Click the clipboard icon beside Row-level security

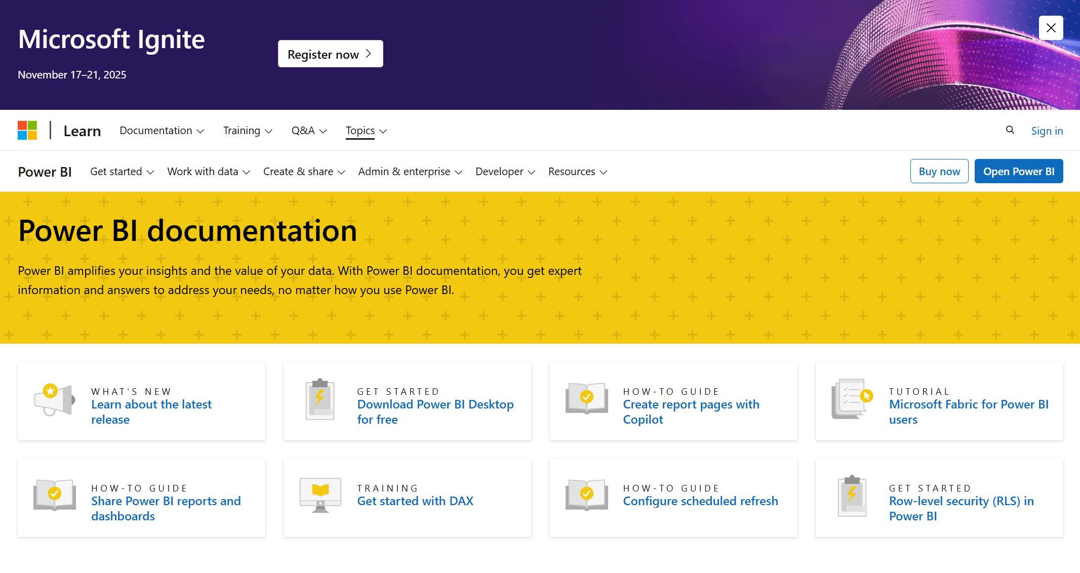[x=852, y=496]
